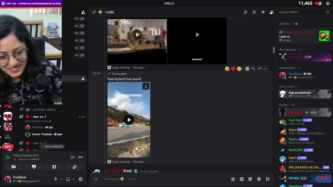Open OwO bot member profile

[304, 159]
